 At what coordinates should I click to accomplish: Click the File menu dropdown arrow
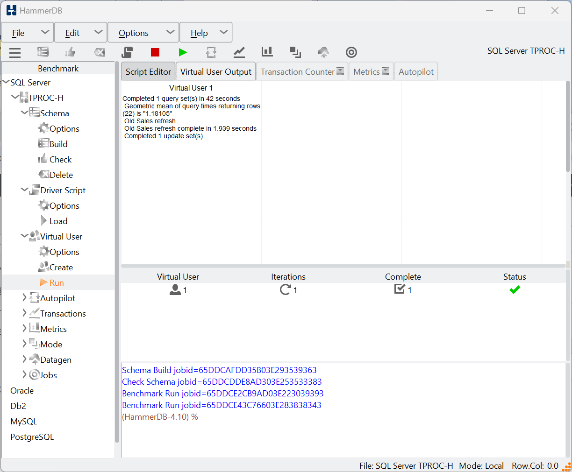coord(45,32)
